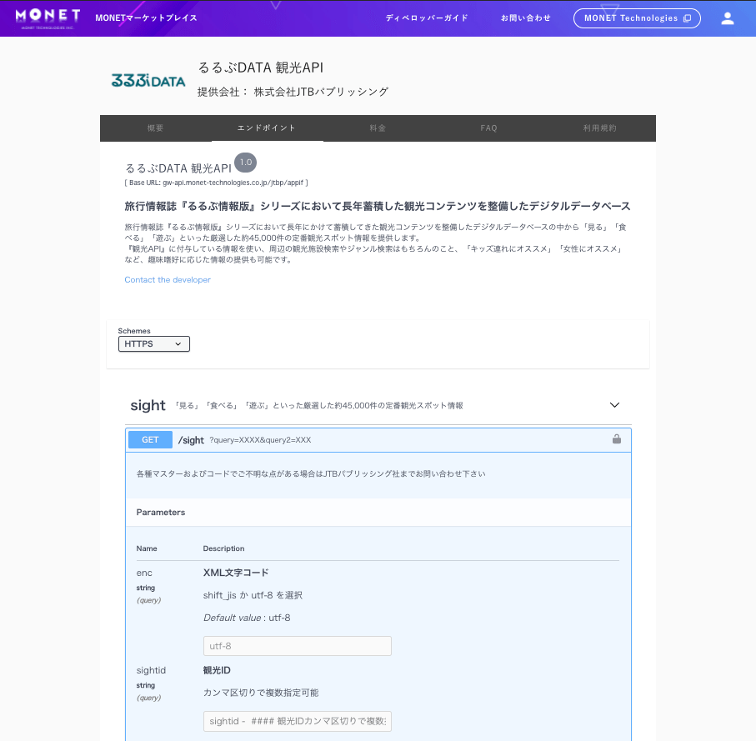Screen dimensions: 756x741
Task: Click the 1.0 version badge
Action: tap(245, 163)
